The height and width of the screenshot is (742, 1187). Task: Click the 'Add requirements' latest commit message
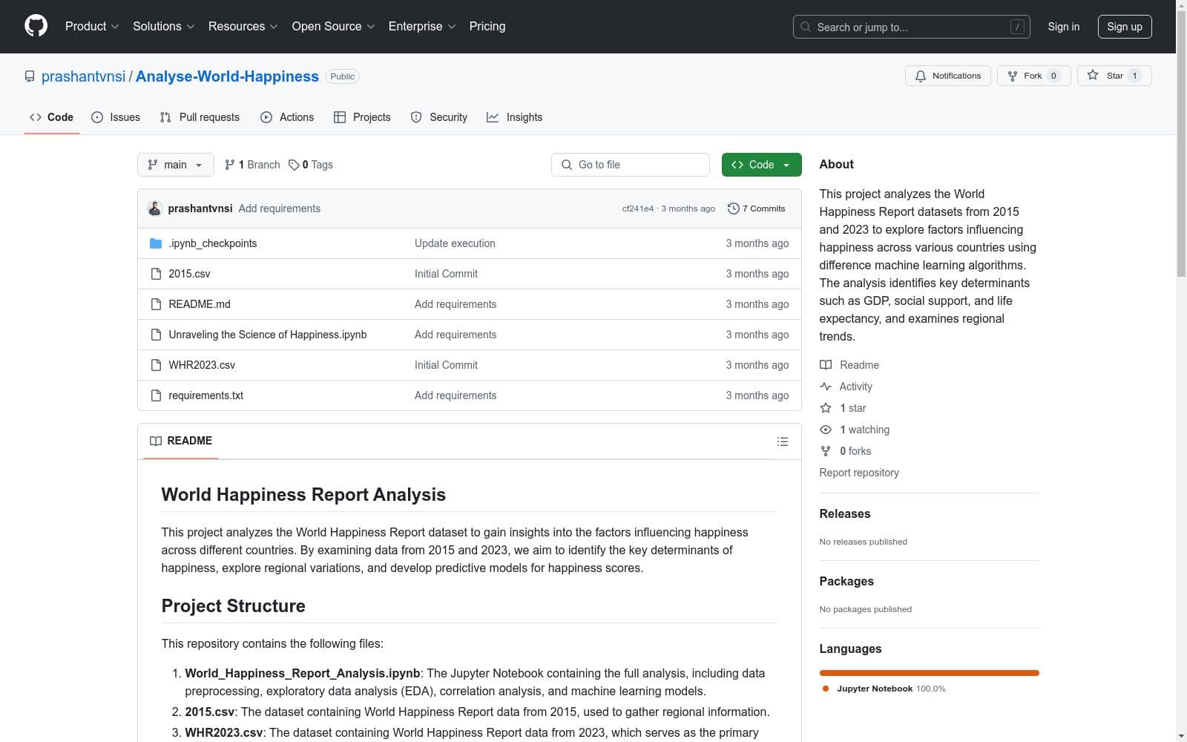(280, 209)
